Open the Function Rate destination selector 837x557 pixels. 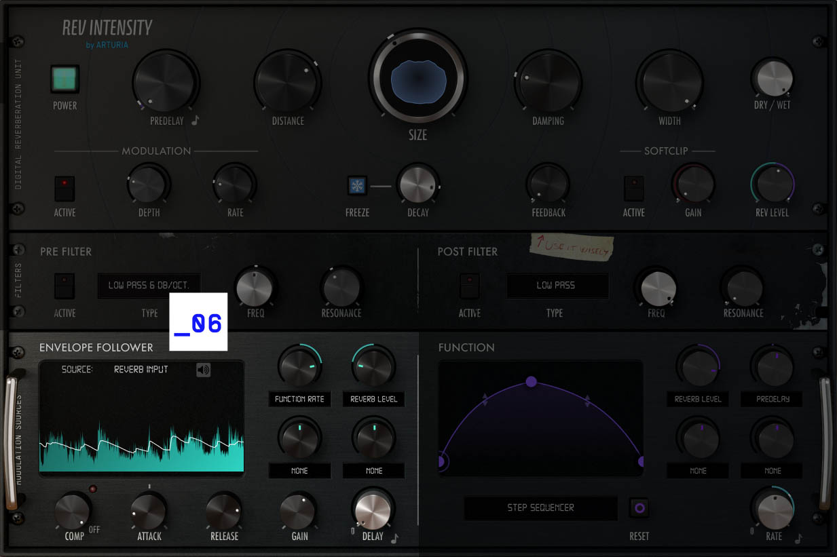299,399
